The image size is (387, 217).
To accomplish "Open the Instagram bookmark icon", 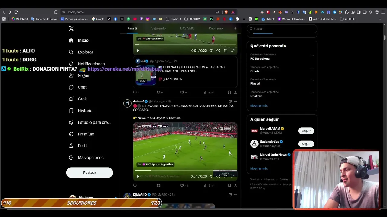I will (148, 19).
